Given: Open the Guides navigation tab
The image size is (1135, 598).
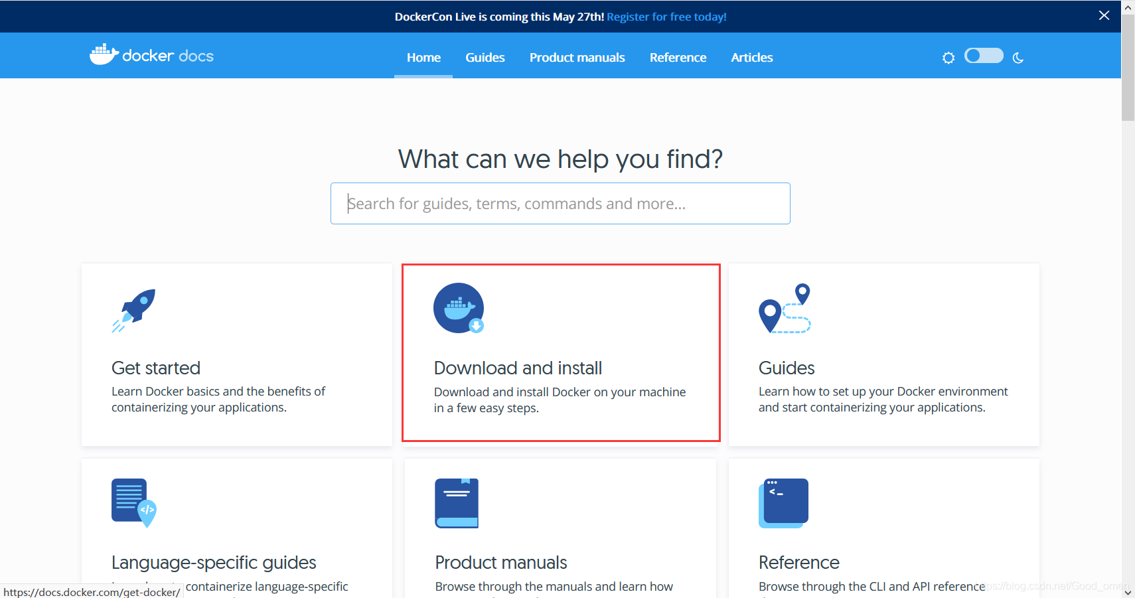Looking at the screenshot, I should pos(485,58).
